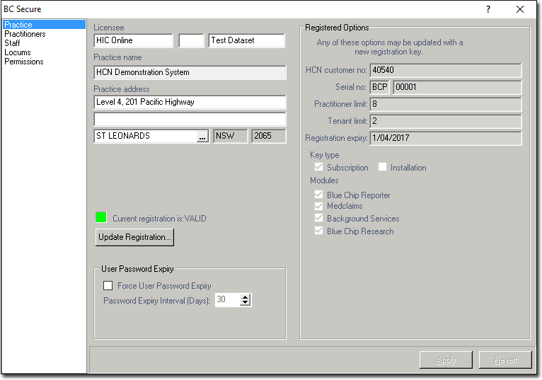Screen dimensions: 542x380
Task: Decrease password expiry interval with down arrow
Action: (x=246, y=303)
